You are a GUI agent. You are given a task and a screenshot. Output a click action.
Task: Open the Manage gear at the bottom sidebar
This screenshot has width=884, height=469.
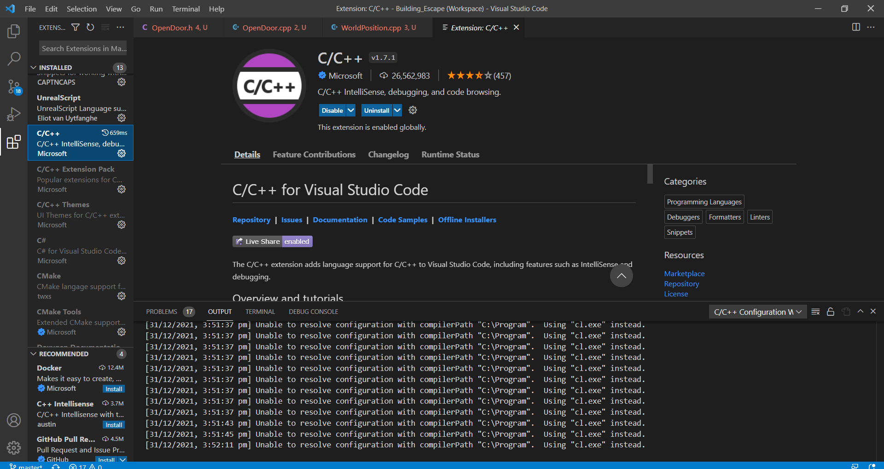point(14,447)
